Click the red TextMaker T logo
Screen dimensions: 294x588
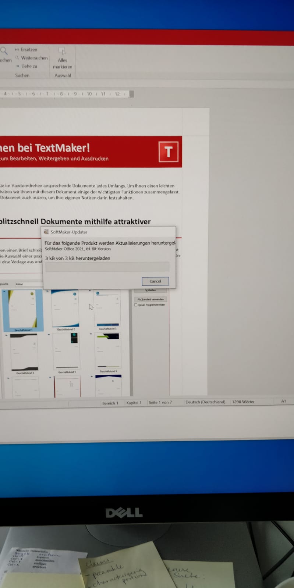point(169,152)
